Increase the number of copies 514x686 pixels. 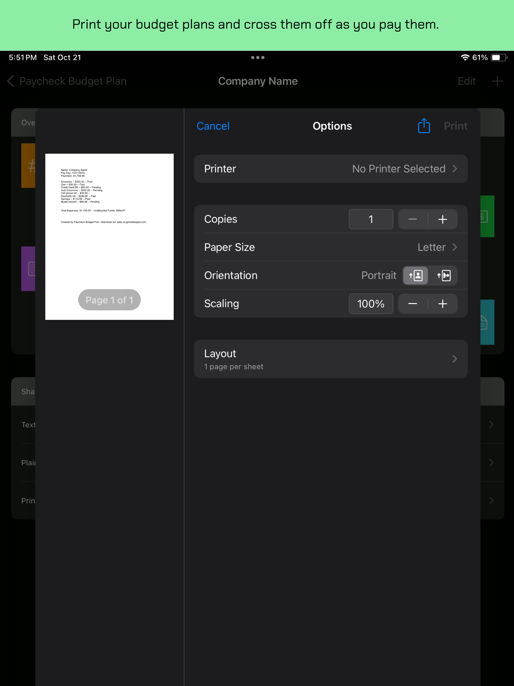coord(443,219)
